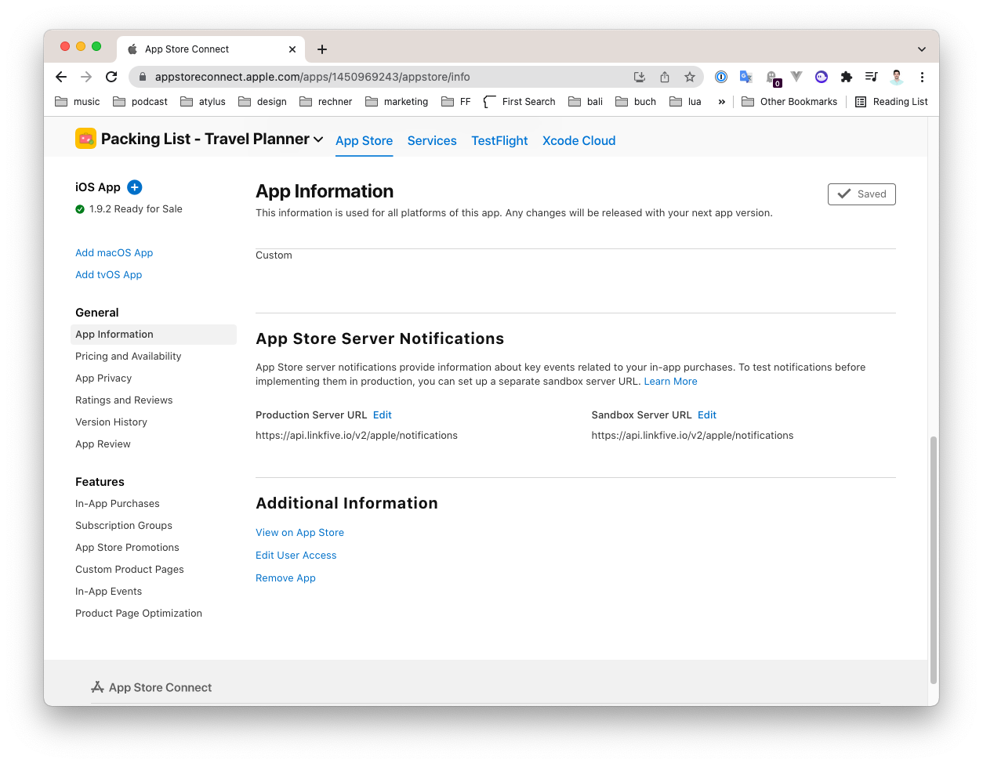
Task: Open Product Page Optimization in sidebar
Action: 139,614
